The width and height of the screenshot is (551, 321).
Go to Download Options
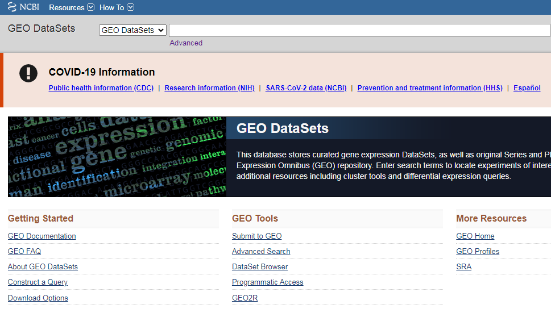point(38,298)
